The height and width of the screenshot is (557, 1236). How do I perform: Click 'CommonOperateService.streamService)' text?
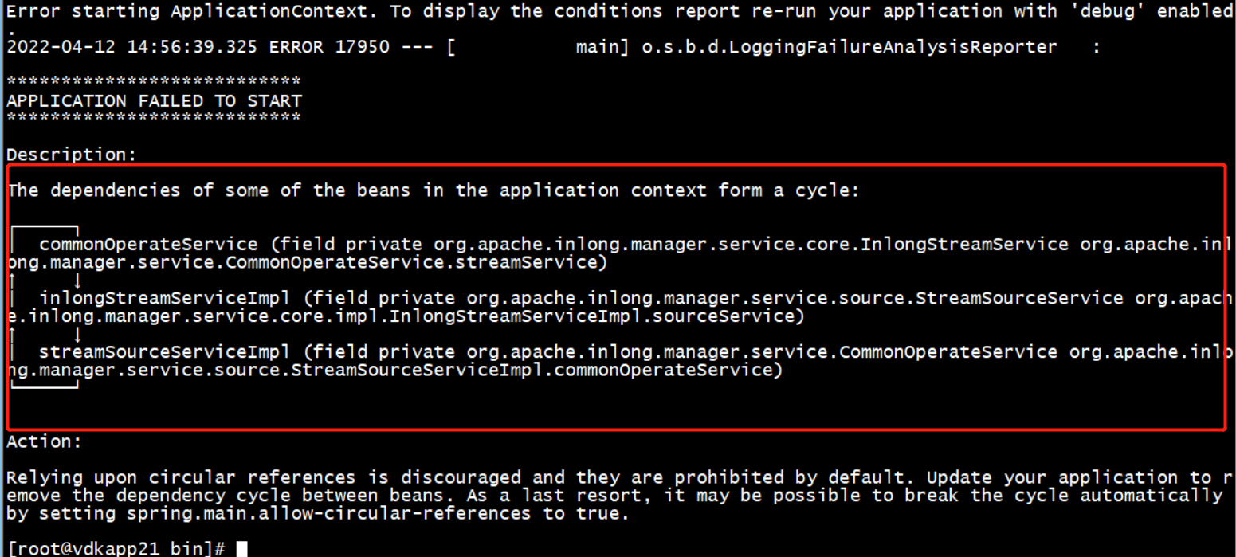[418, 262]
